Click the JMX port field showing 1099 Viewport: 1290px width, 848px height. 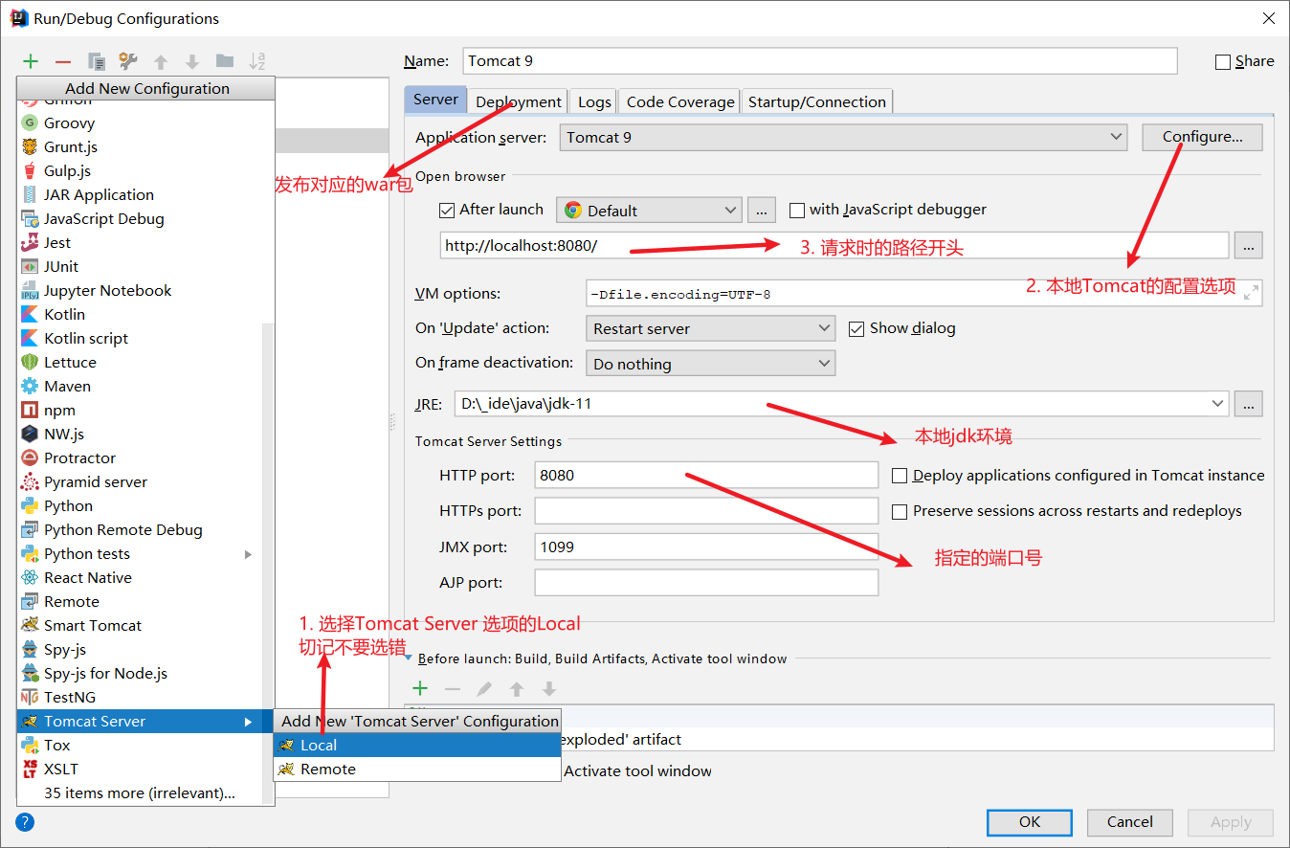[706, 547]
